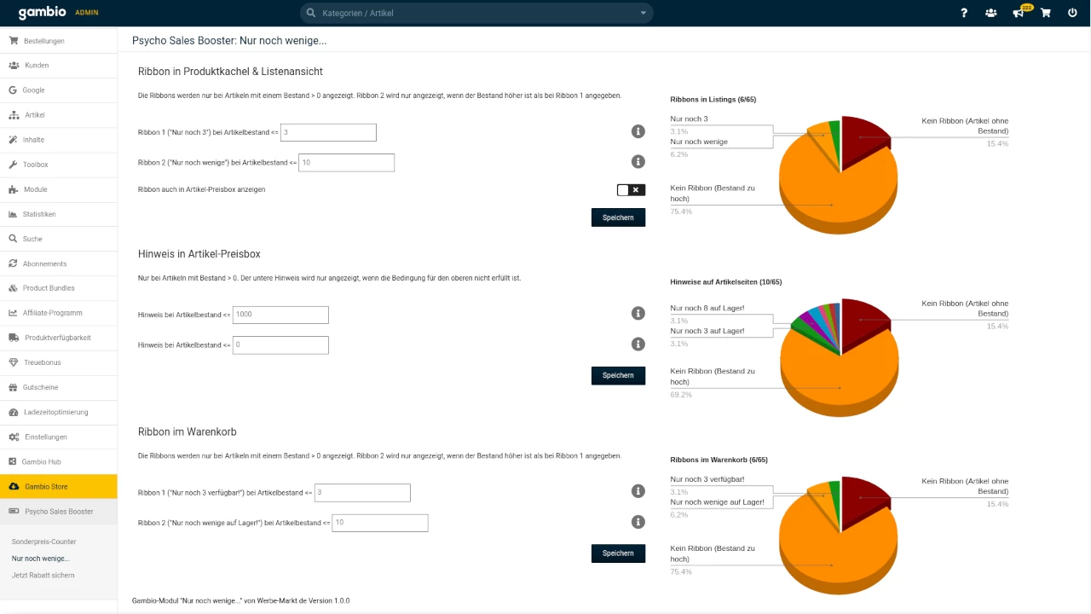Click the Ribbons im Warenkorb (6/65) title
This screenshot has width=1091, height=614.
point(719,460)
